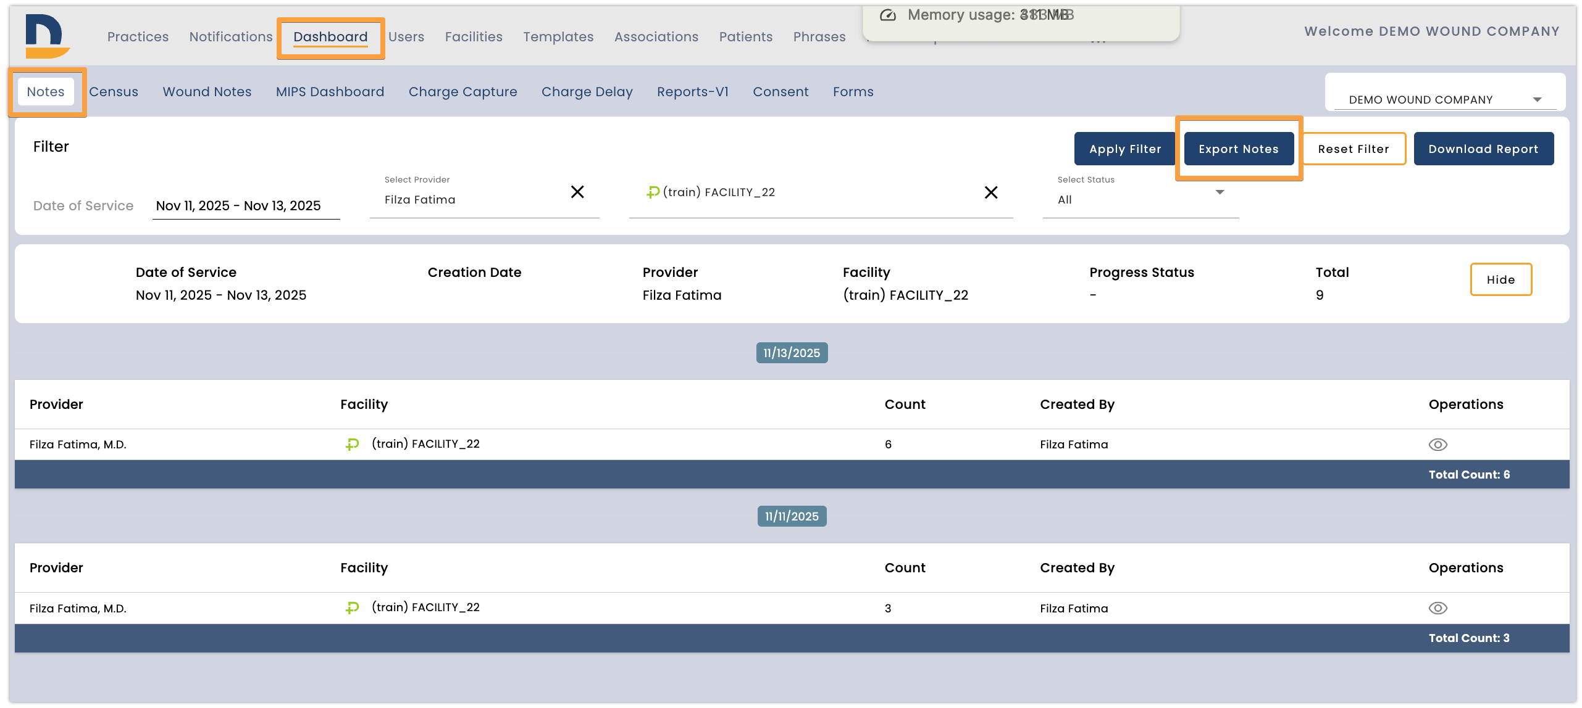Open the Charge Delay tab
Image resolution: width=1582 pixels, height=708 pixels.
pyautogui.click(x=587, y=92)
